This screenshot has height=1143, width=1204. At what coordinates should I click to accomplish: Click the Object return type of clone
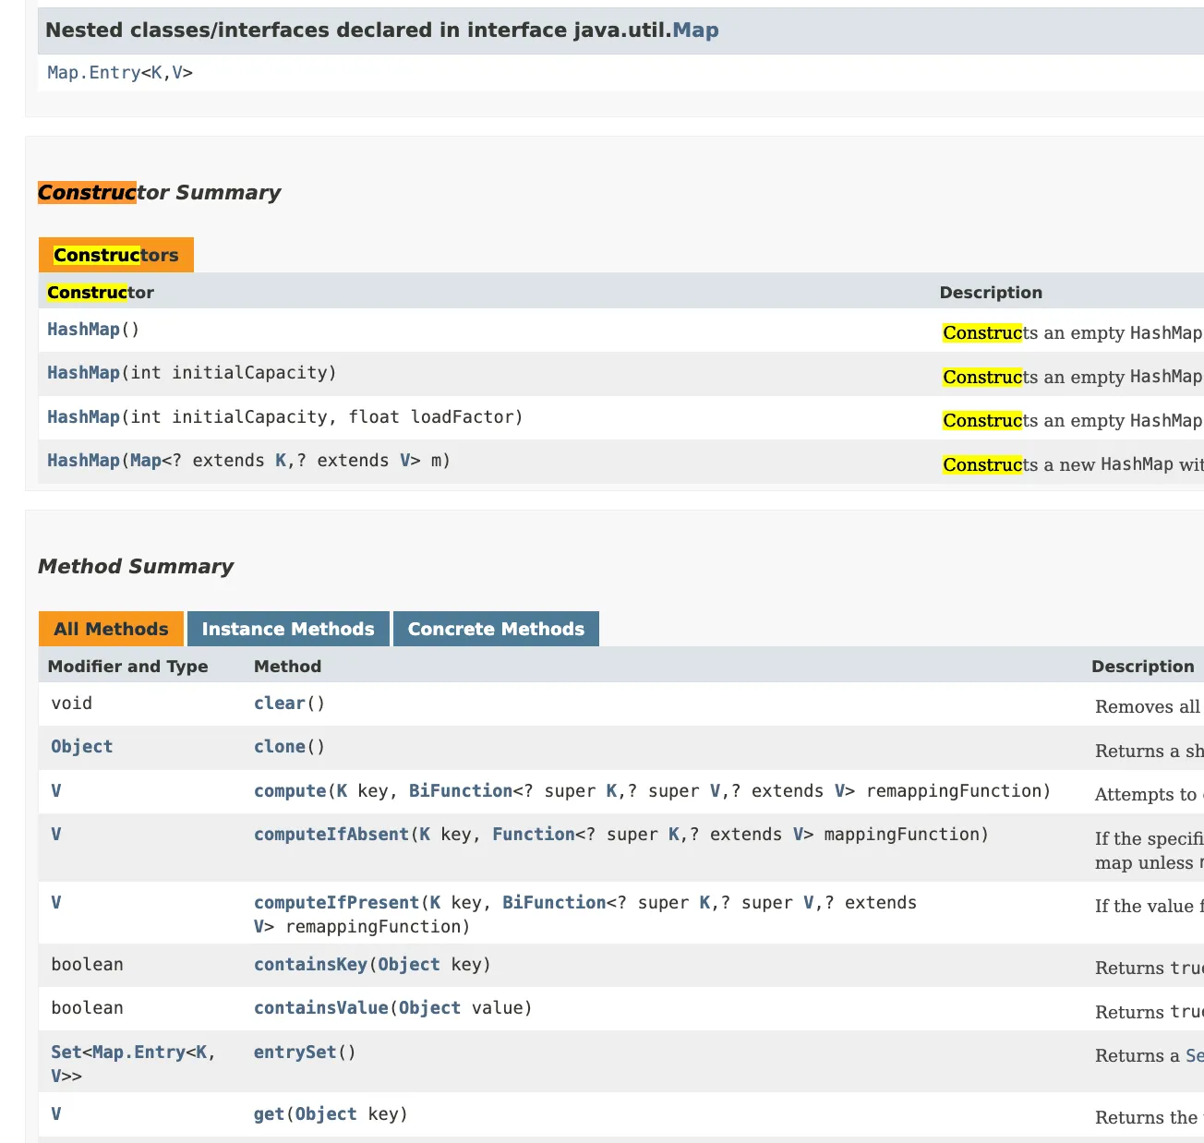(81, 747)
